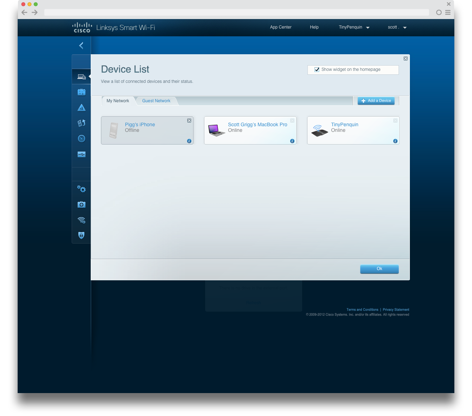Click the Device List heading
Image resolution: width=472 pixels, height=416 pixels.
tap(125, 69)
